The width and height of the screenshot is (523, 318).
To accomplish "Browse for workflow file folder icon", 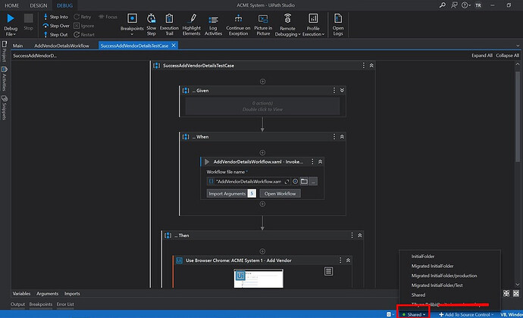I will point(304,181).
